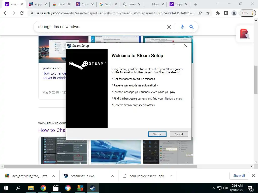Click Show all downloads
This screenshot has height=193, width=258.
[x=239, y=176]
